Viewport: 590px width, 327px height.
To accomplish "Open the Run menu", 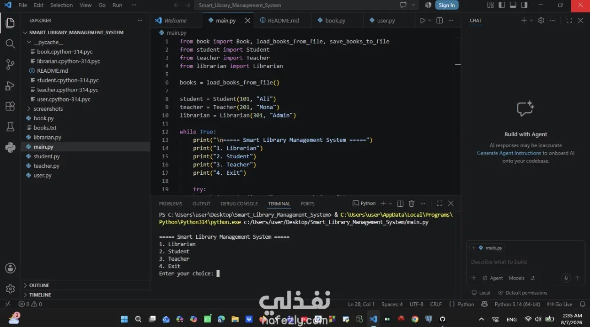I will (117, 5).
